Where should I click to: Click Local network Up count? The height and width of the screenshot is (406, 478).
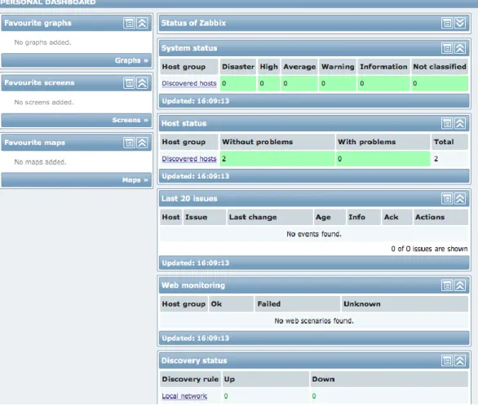226,396
